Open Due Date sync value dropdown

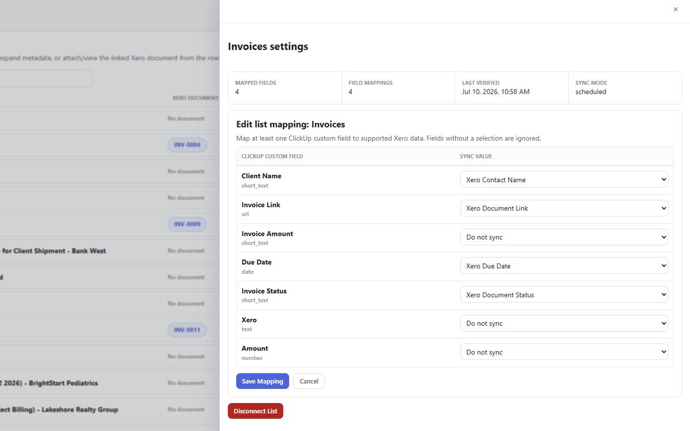click(x=564, y=266)
